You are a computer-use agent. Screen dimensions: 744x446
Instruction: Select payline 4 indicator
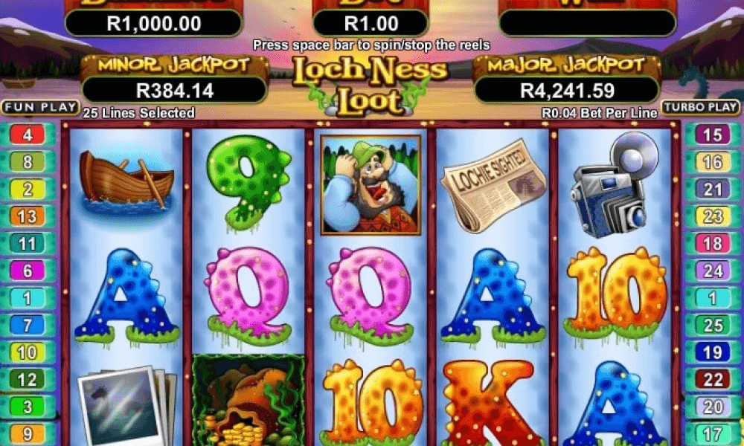click(x=28, y=135)
